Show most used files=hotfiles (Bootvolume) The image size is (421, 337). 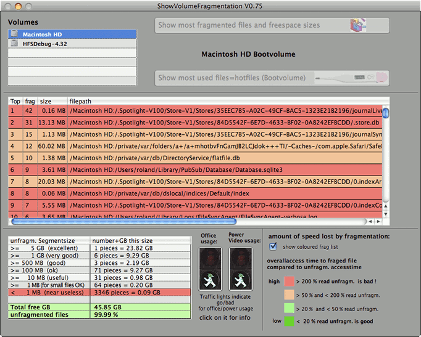click(x=272, y=78)
